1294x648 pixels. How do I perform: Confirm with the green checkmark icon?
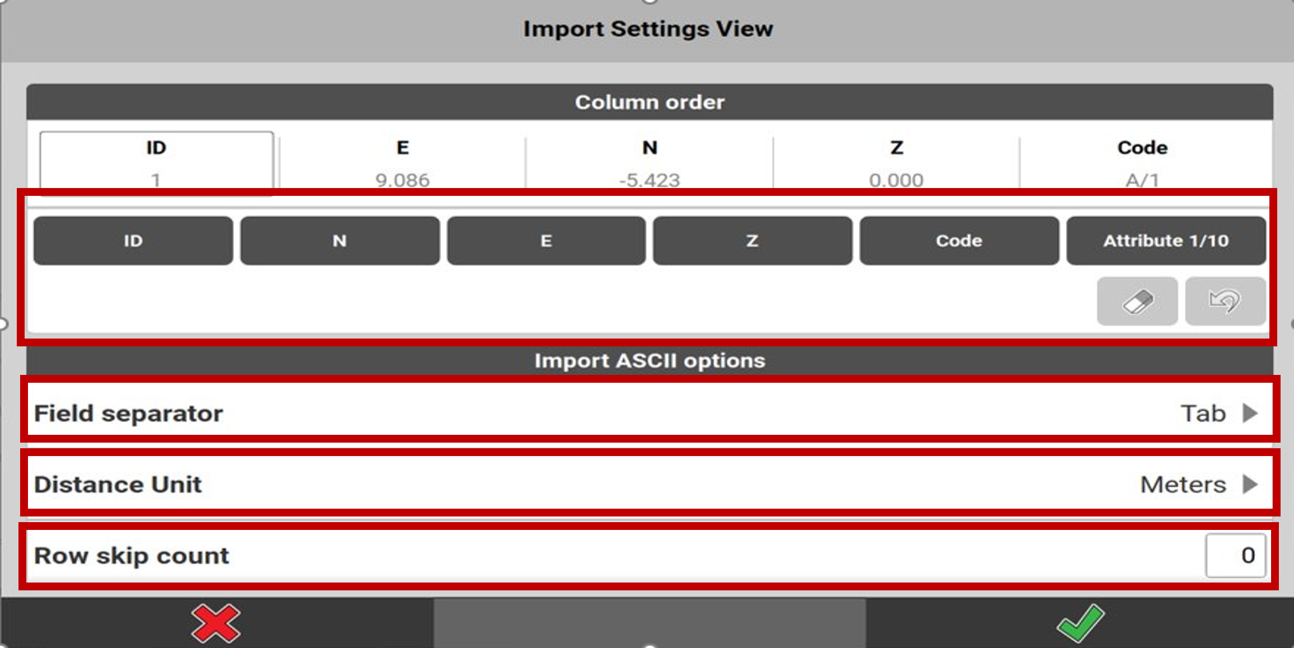coord(1080,623)
